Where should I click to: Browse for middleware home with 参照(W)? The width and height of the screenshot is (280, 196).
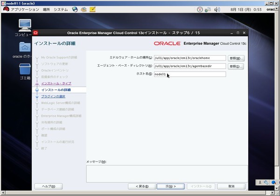236,58
